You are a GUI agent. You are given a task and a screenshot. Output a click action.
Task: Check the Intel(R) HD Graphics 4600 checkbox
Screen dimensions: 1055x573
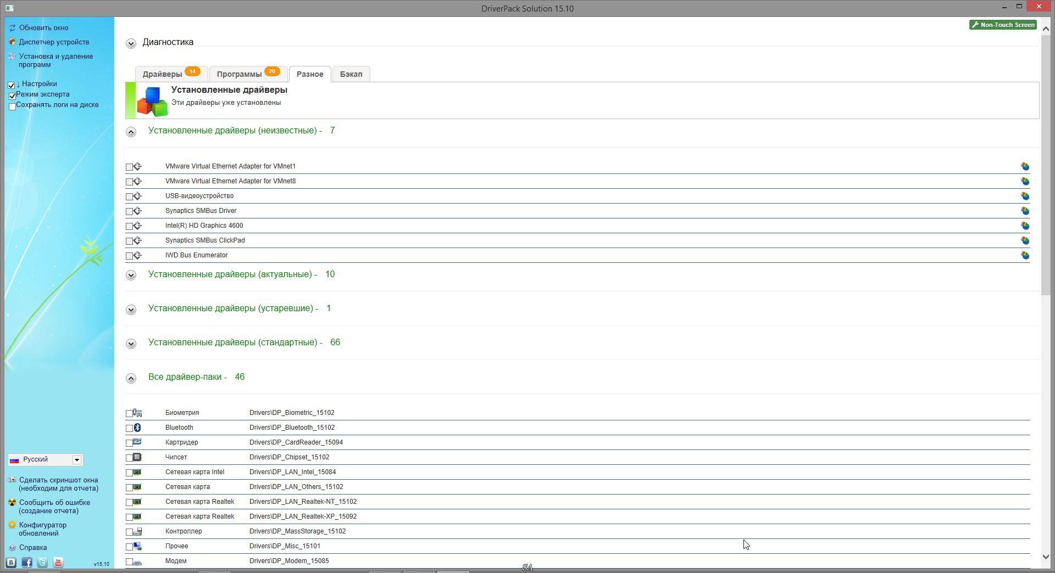129,226
